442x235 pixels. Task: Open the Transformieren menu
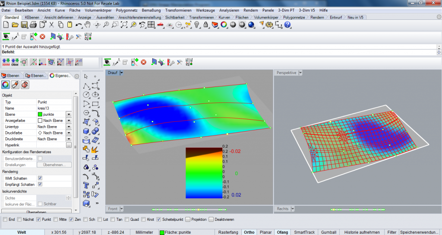[178, 10]
